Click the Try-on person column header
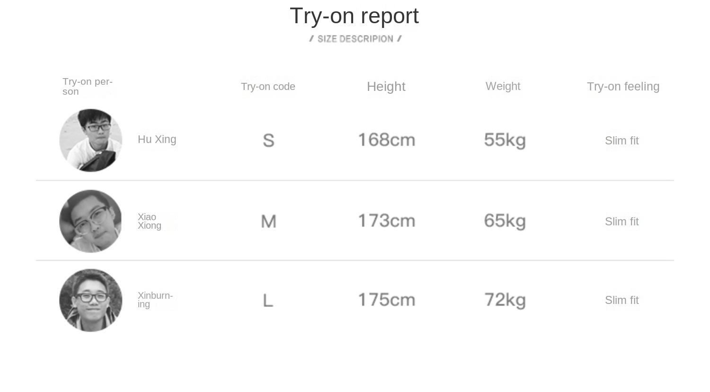 click(x=87, y=86)
